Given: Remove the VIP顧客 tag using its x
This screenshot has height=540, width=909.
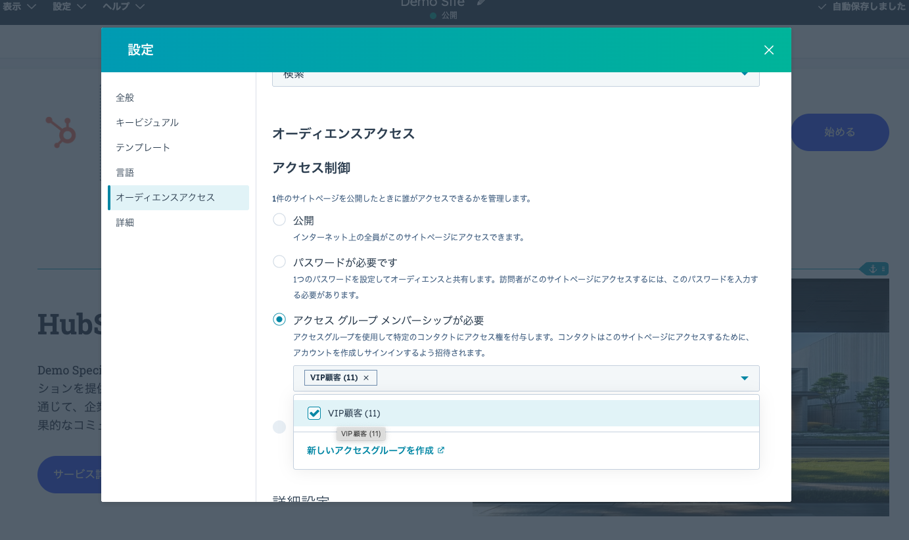Looking at the screenshot, I should tap(366, 378).
